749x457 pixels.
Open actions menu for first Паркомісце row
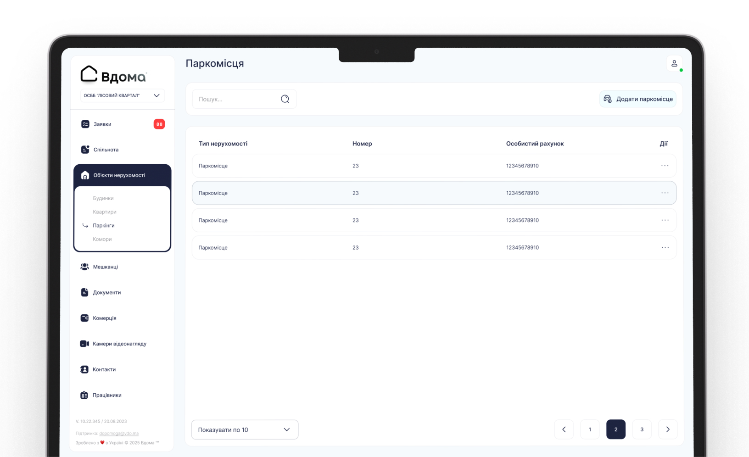tap(665, 166)
